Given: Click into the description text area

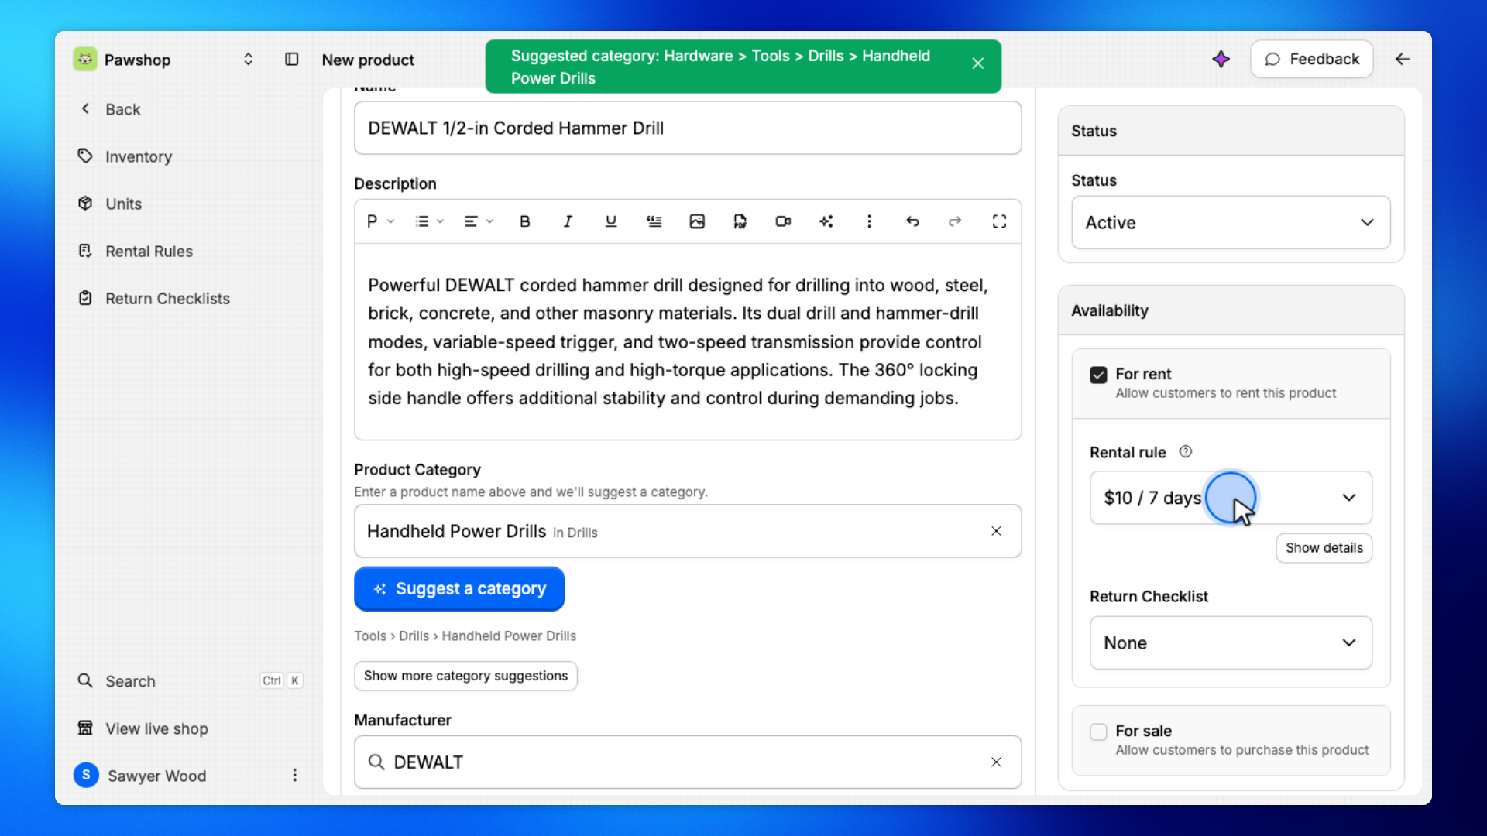Looking at the screenshot, I should pos(688,341).
